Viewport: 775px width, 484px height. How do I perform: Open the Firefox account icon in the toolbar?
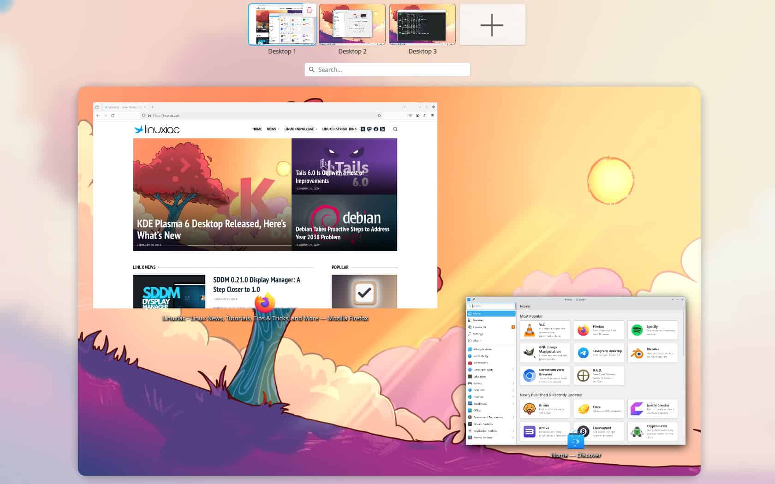[x=417, y=115]
